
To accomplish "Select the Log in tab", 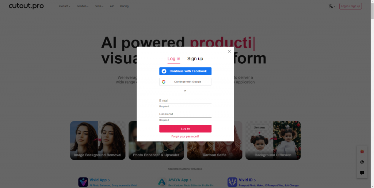I will tap(173, 59).
